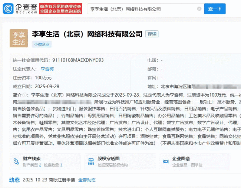
Task: Open 企业图谱 card title
Action: [x=181, y=158]
